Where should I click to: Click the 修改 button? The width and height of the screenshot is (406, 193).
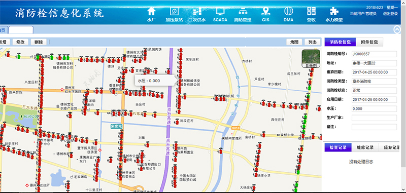pyautogui.click(x=20, y=42)
